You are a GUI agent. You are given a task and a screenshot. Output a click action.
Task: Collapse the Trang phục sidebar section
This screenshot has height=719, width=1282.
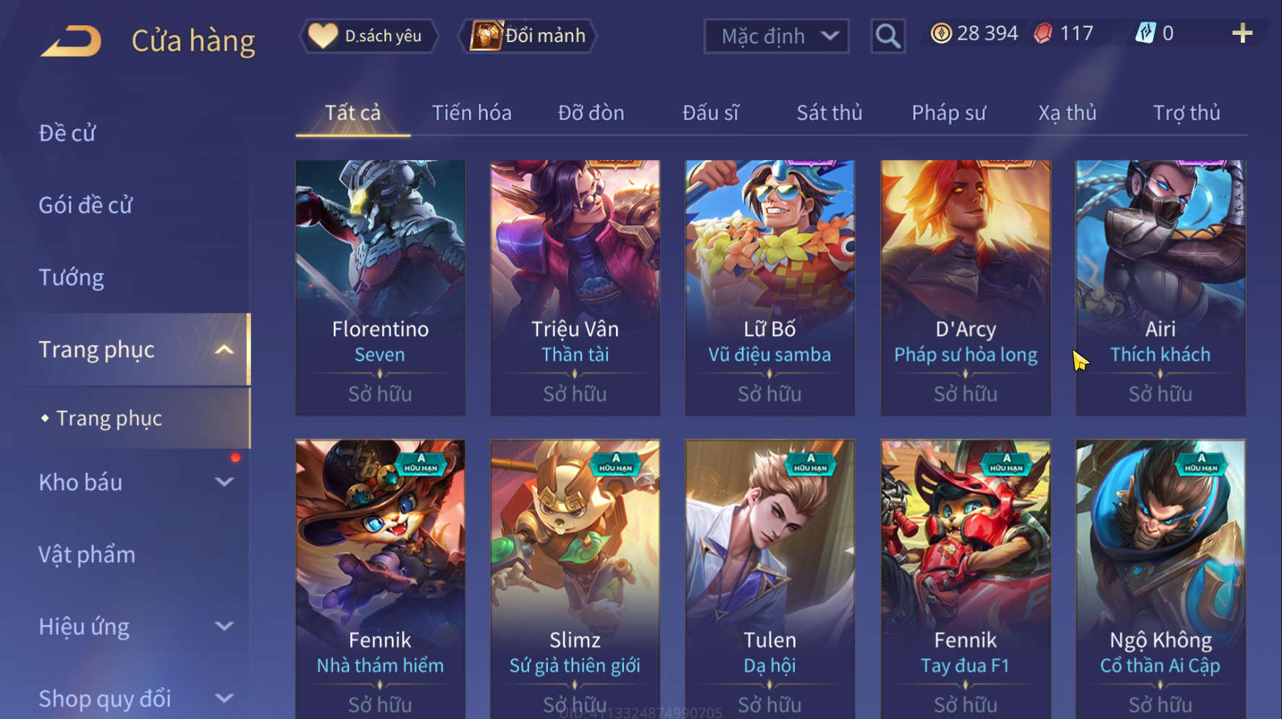224,350
